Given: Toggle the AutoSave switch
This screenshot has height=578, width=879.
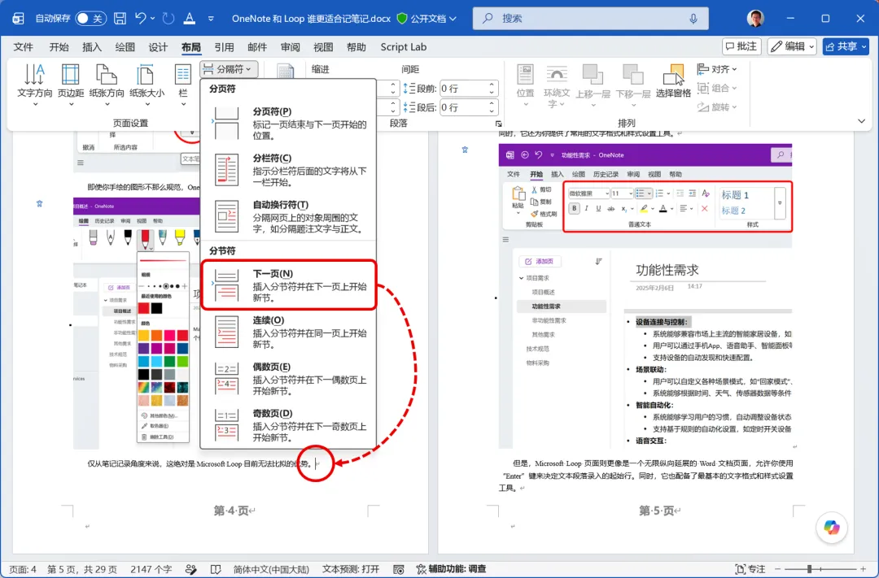Looking at the screenshot, I should 91,19.
